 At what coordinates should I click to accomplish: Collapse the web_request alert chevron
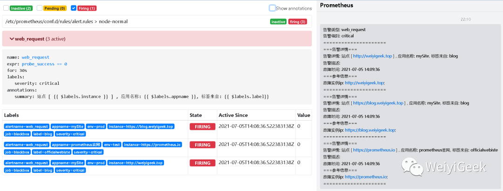[x=12, y=39]
